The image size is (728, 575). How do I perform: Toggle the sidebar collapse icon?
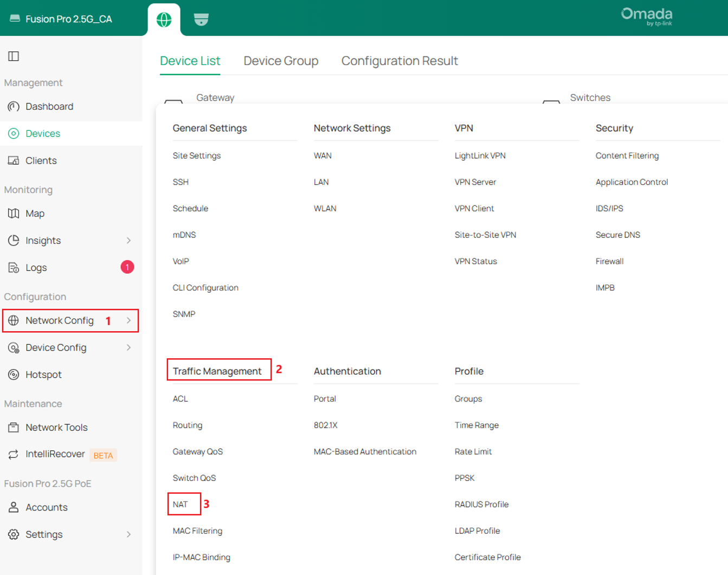pyautogui.click(x=14, y=56)
